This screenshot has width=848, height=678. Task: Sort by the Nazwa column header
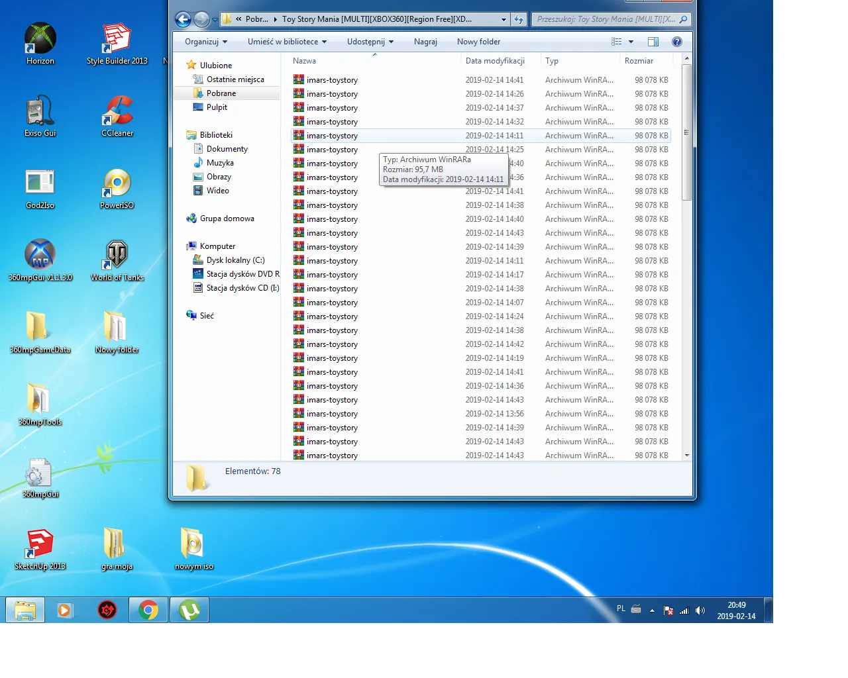tap(375, 61)
